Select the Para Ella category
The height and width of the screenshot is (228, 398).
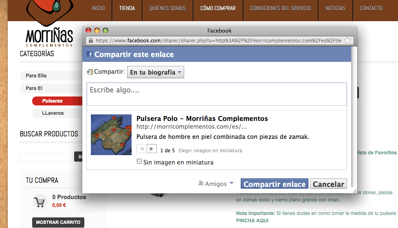(36, 76)
